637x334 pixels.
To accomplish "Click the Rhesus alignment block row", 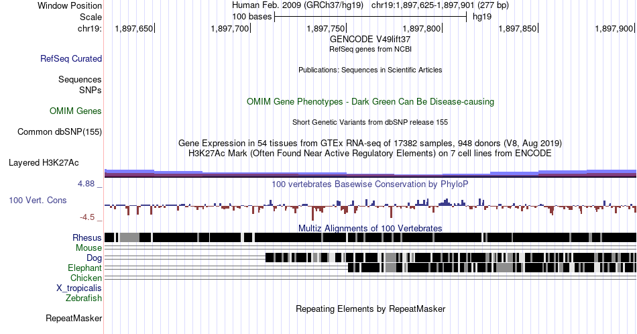I will pyautogui.click(x=370, y=237).
